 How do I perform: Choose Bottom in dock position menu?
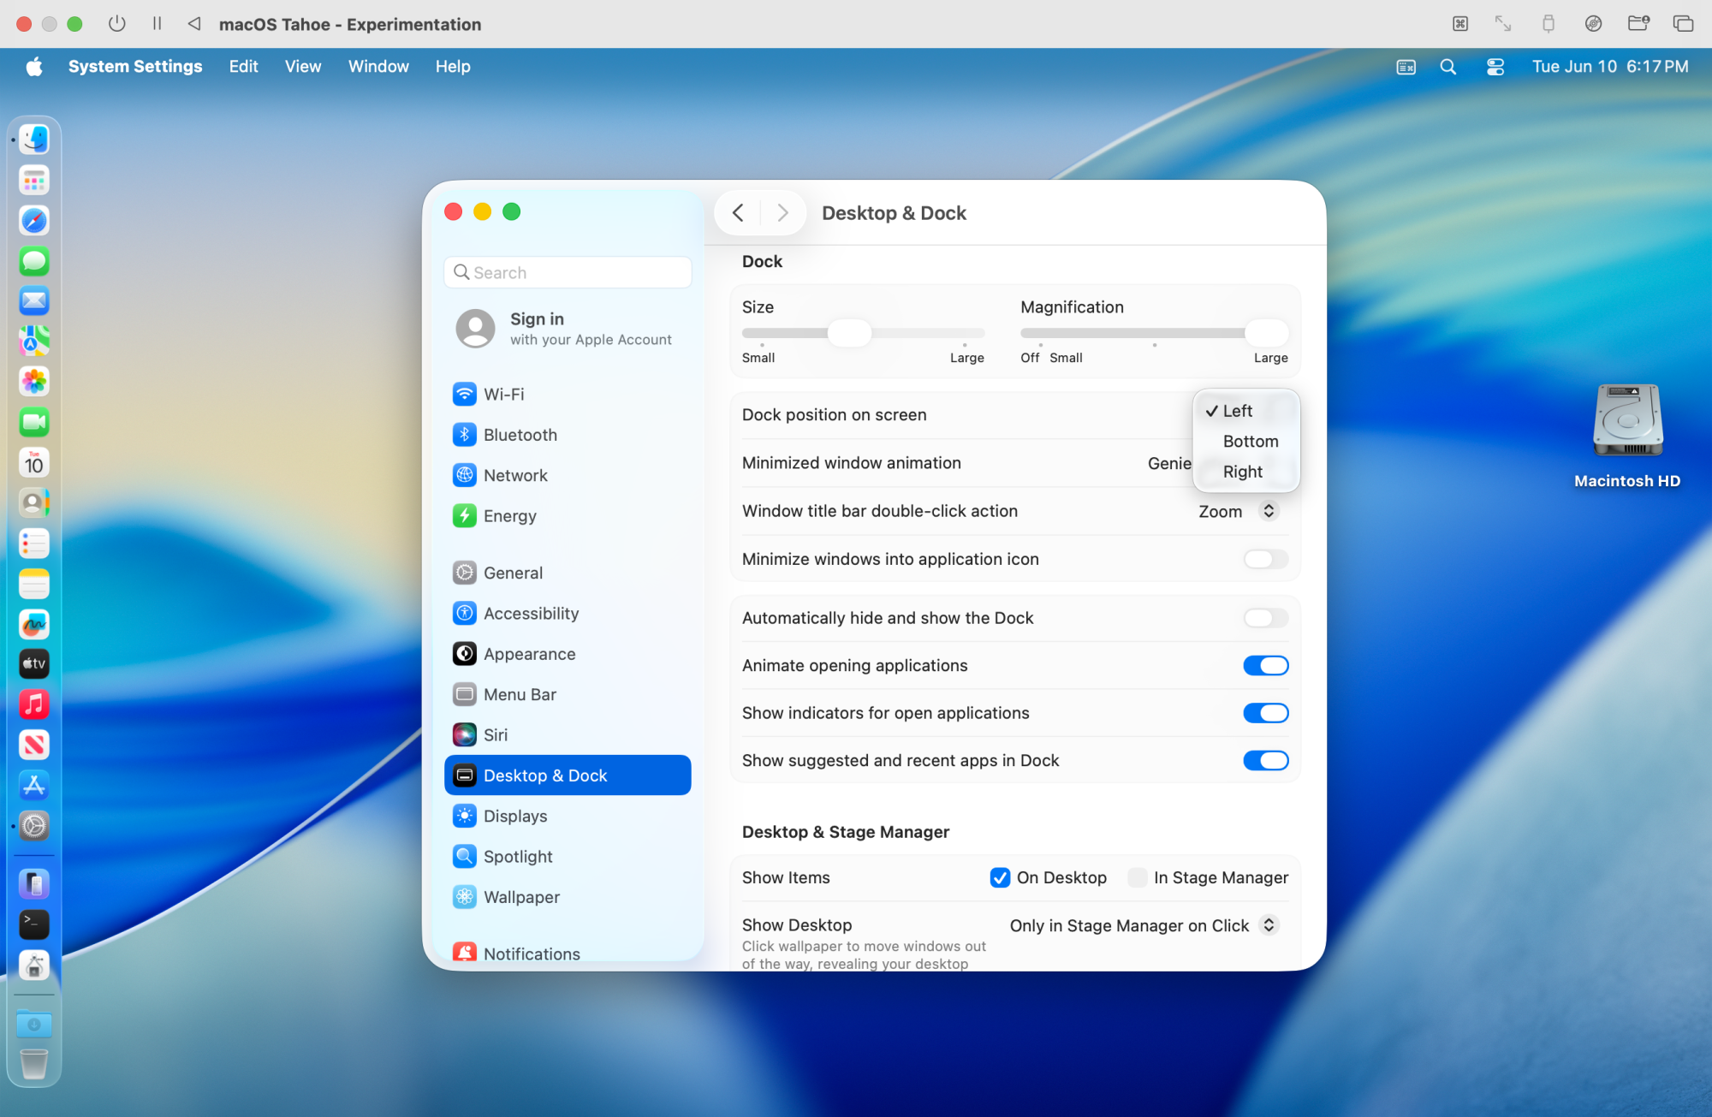[x=1250, y=442]
